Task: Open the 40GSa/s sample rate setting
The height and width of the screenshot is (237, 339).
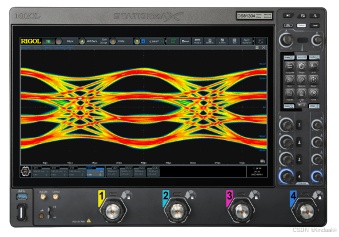Action: 92,41
